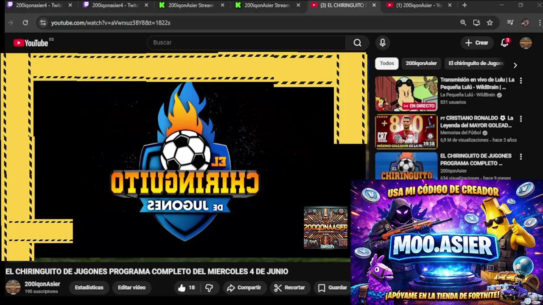Click the magnifier search button on YouTube
543x305 pixels.
point(358,43)
